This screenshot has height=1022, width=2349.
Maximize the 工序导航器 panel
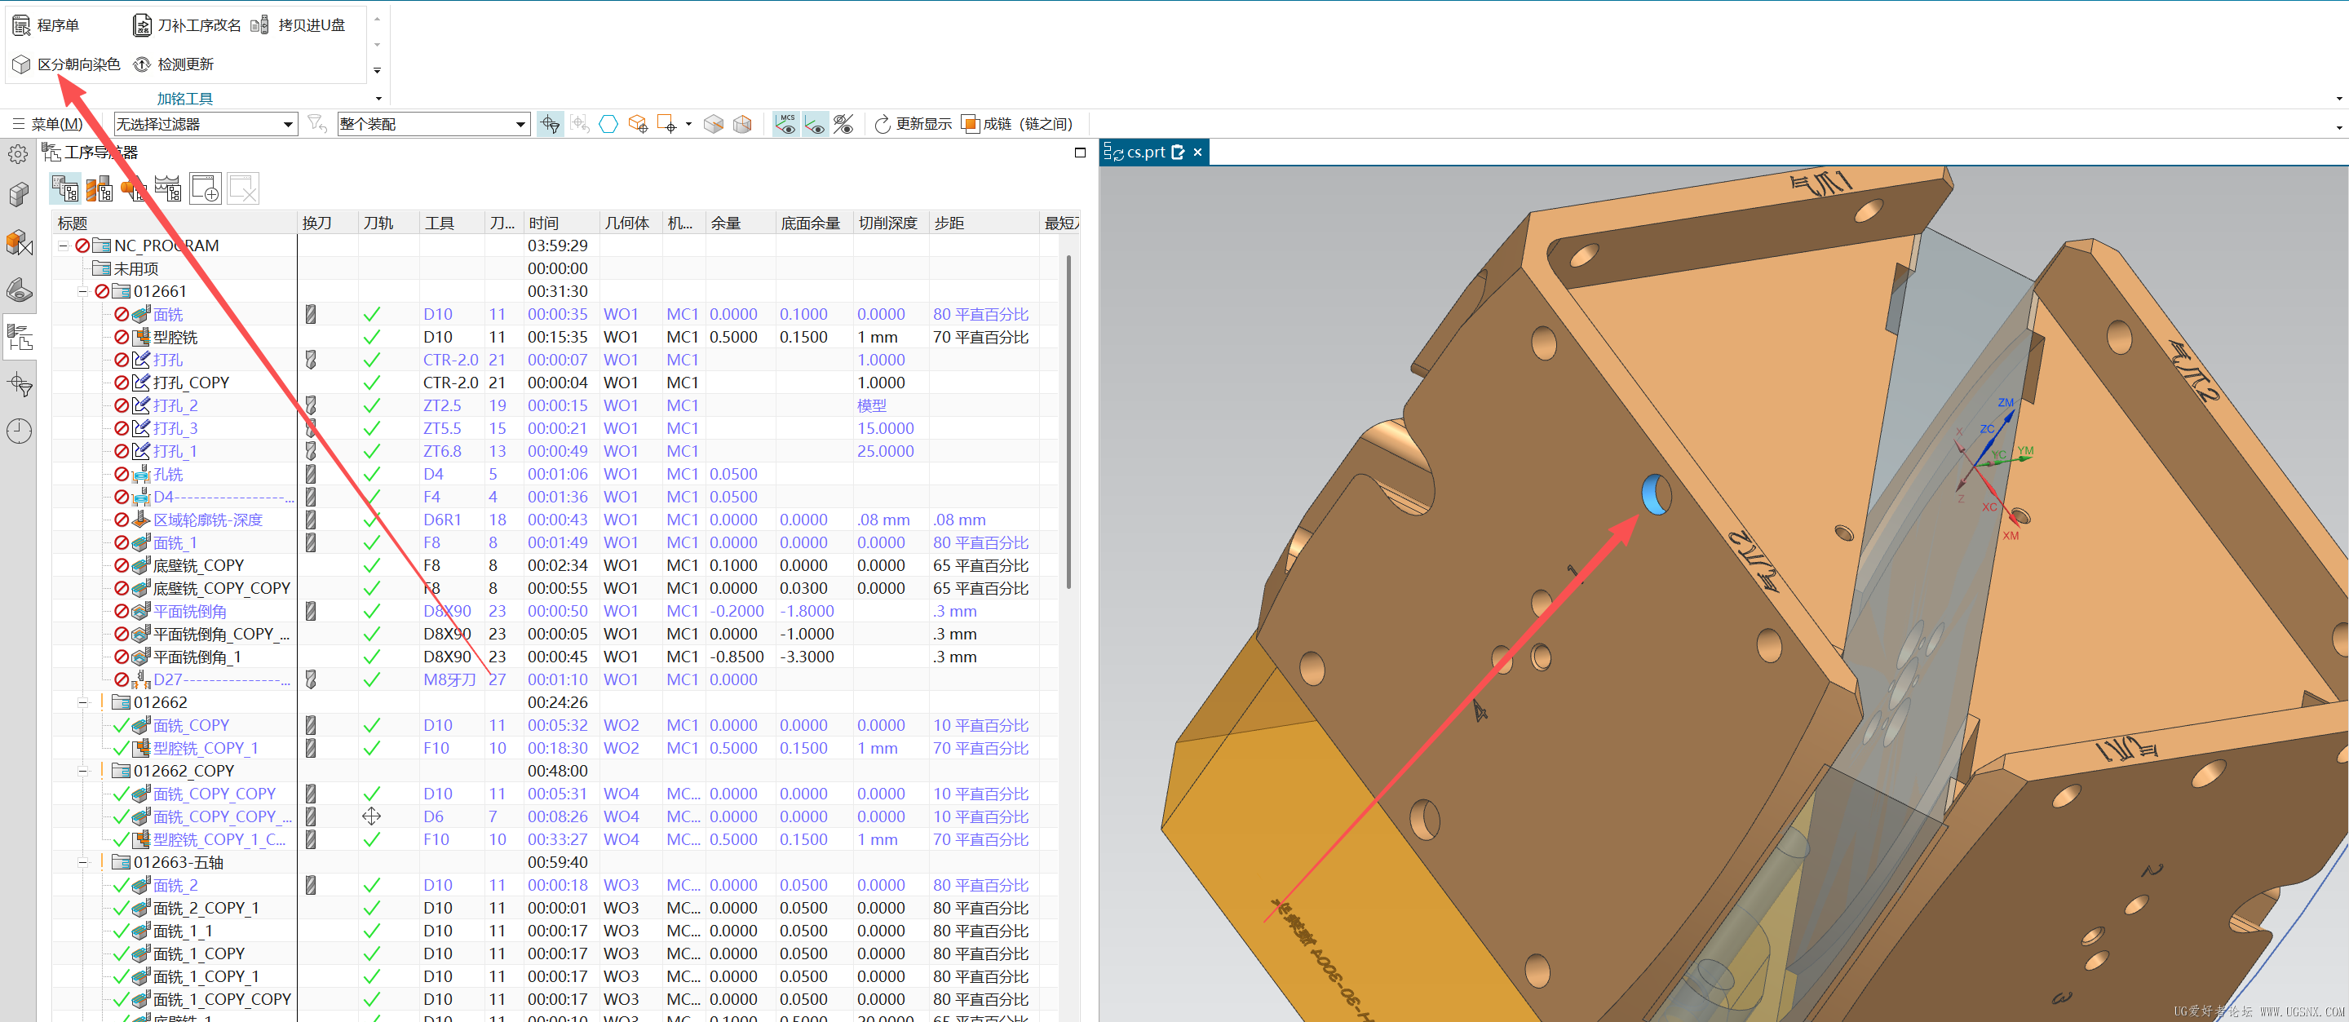(x=1080, y=153)
